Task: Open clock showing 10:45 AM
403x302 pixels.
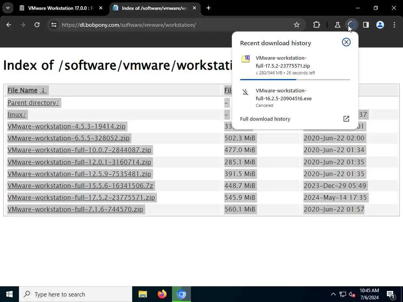Action: (x=369, y=294)
